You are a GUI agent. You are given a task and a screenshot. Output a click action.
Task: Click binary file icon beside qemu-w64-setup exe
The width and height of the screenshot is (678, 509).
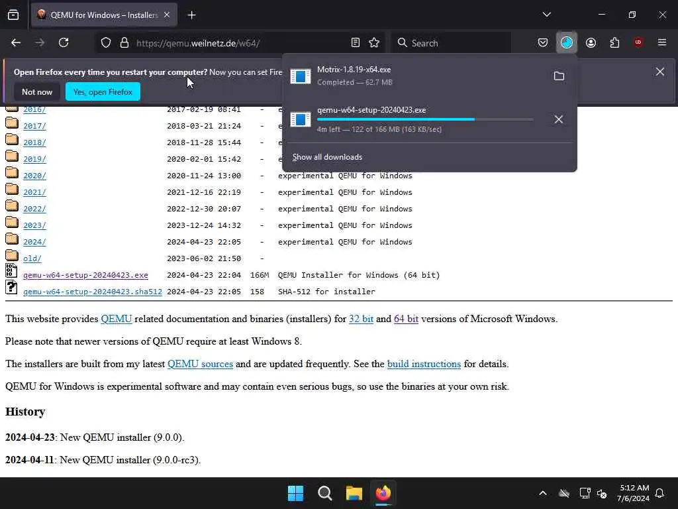click(11, 271)
